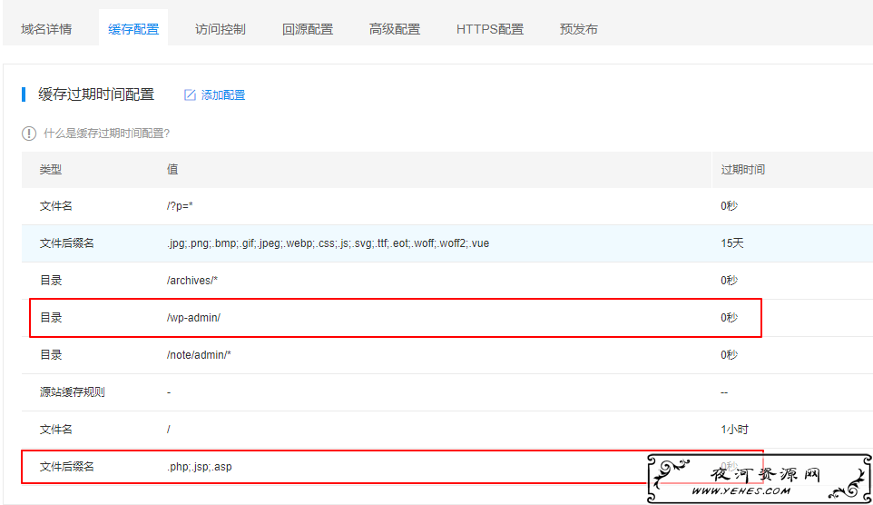Click the 文件后缀名 type in the .php row
The width and height of the screenshot is (873, 505).
67,467
